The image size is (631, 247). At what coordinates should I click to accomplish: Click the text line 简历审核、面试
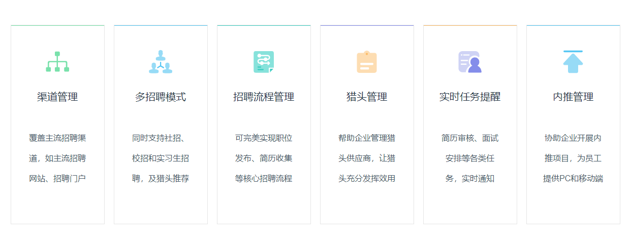pos(470,138)
